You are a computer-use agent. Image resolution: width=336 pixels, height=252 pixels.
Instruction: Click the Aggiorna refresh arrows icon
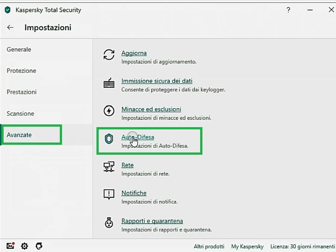click(109, 55)
